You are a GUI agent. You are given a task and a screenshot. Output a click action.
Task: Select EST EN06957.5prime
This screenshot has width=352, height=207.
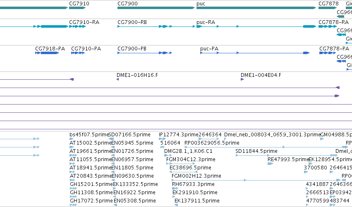tap(132, 159)
